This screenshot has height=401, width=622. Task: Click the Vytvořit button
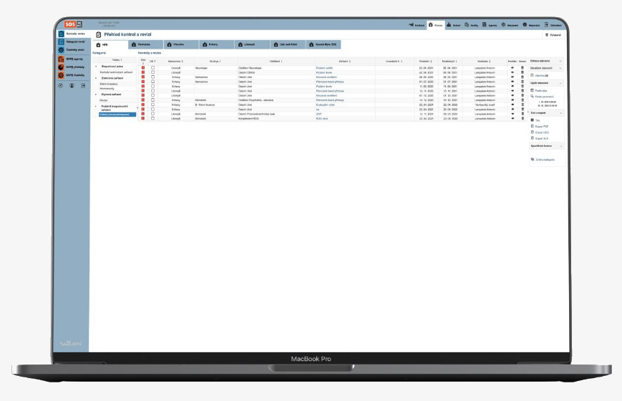553,34
